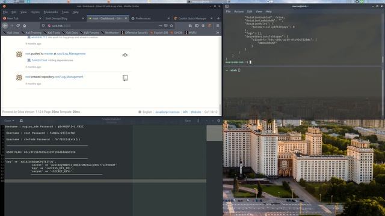Open Firefox Edit menu
The height and width of the screenshot is (216, 385).
[14, 12]
